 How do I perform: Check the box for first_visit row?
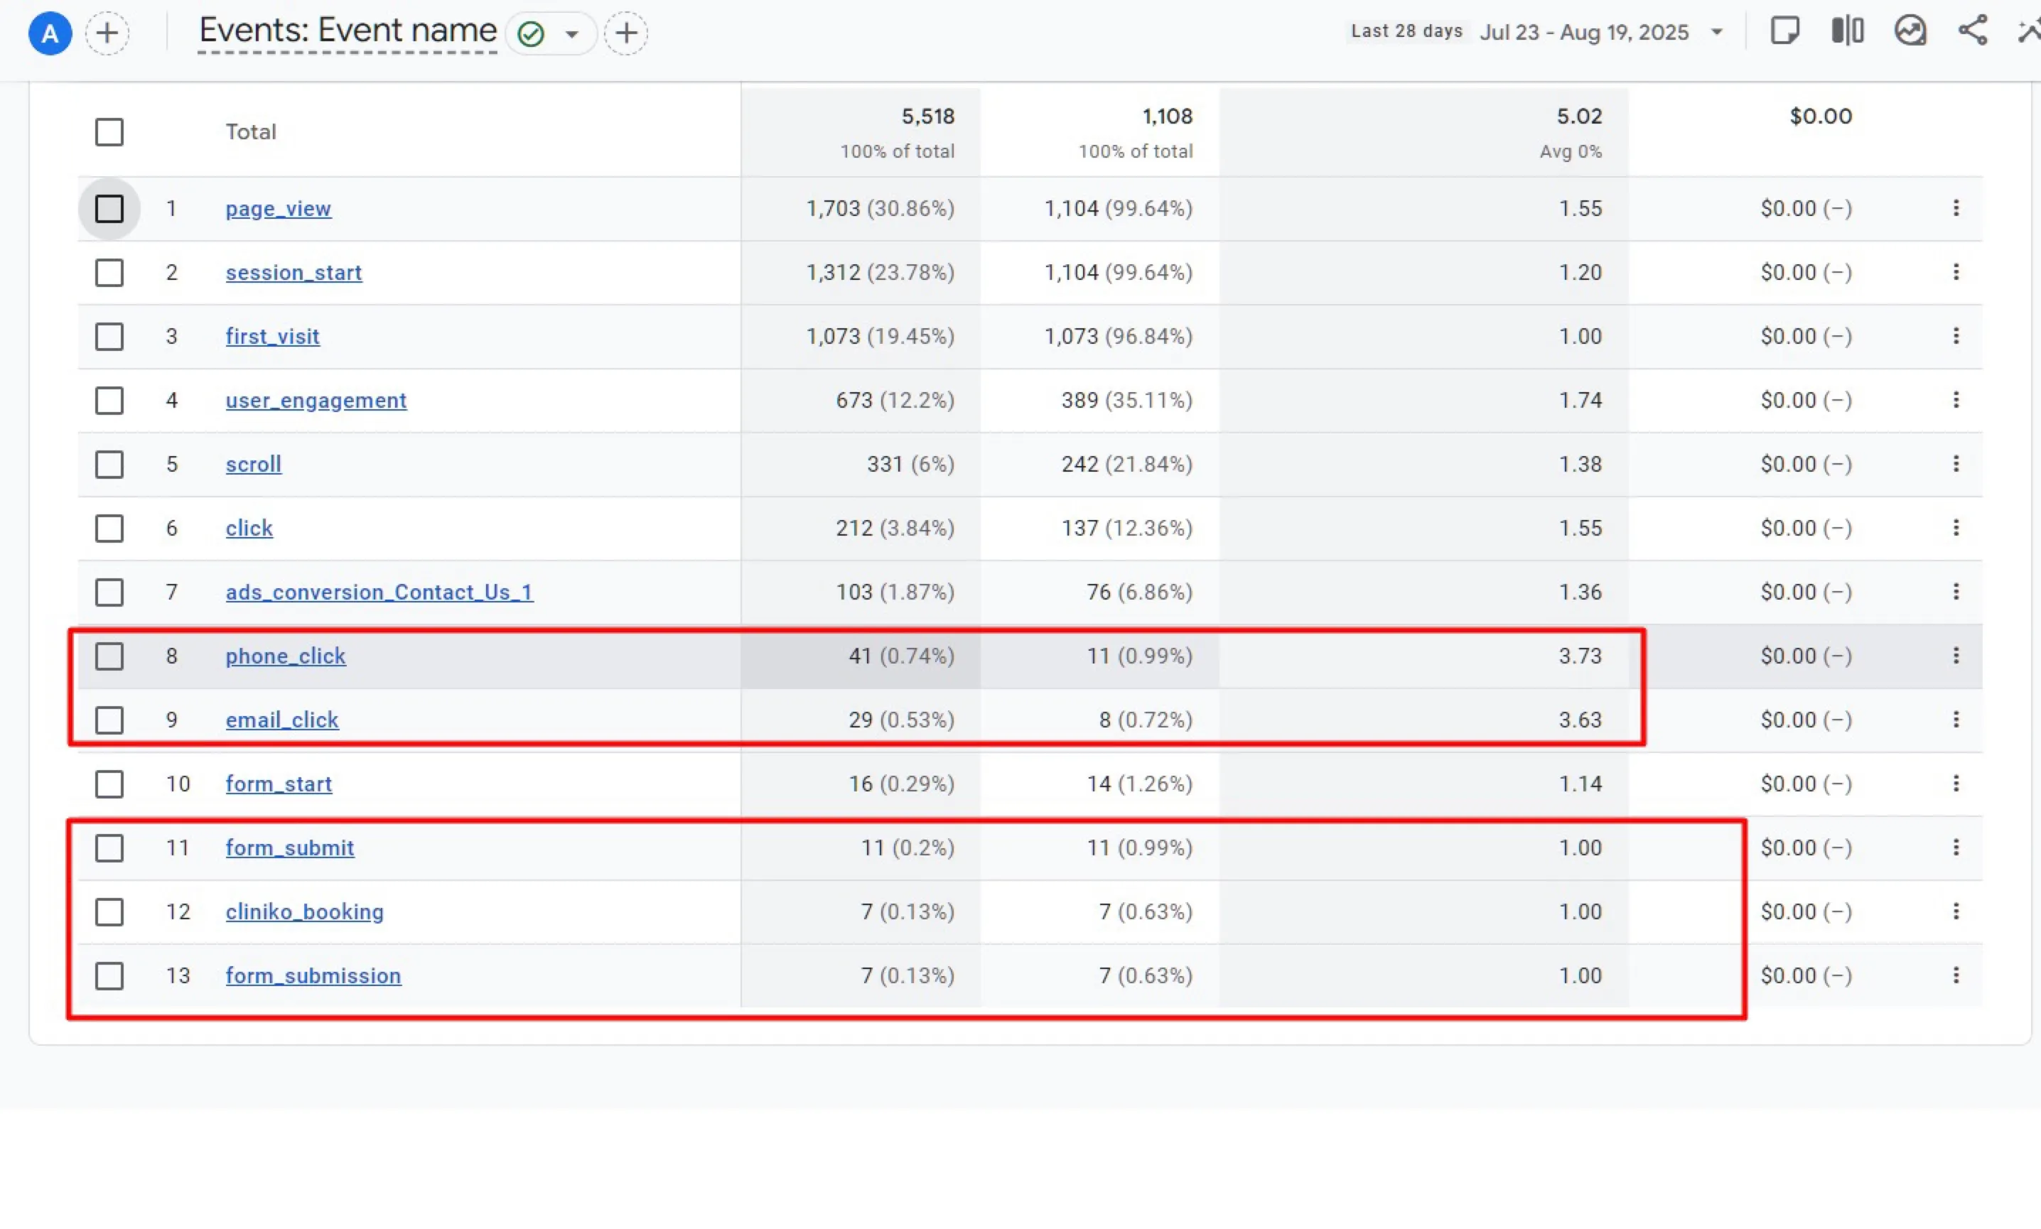(109, 336)
